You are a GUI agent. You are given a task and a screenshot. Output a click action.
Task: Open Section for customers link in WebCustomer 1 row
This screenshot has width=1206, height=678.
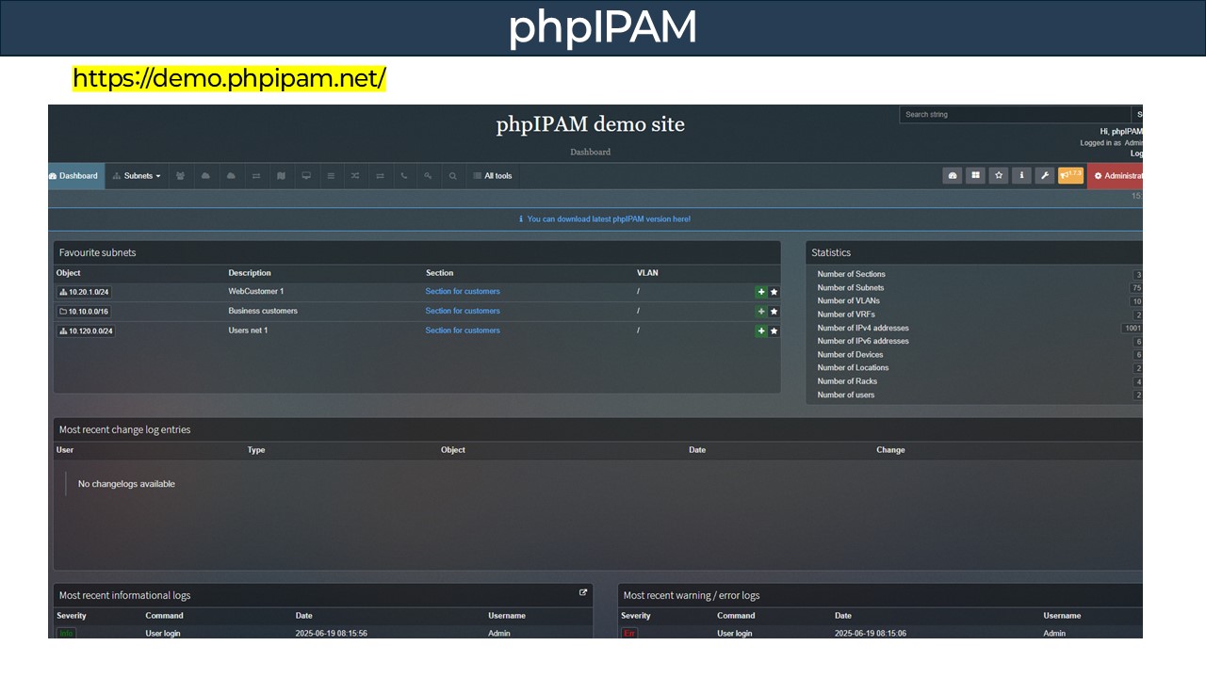463,292
